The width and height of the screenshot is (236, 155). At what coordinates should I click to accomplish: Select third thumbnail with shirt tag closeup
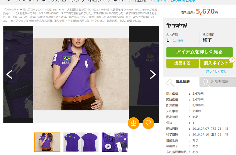(115, 142)
